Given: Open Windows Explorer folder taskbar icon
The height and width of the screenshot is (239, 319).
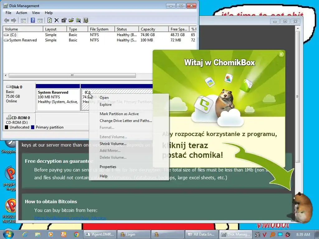Looking at the screenshot, I should [38, 234].
